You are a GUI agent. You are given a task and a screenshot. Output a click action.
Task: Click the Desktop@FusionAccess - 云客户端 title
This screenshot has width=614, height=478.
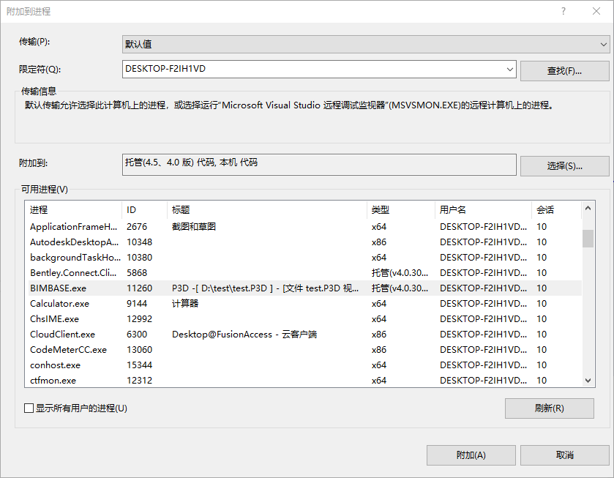coord(244,335)
